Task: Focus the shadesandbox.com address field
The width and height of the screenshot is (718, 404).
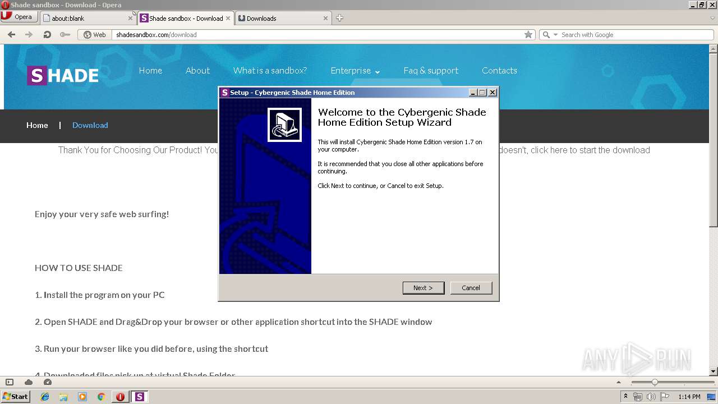Action: pyautogui.click(x=317, y=35)
